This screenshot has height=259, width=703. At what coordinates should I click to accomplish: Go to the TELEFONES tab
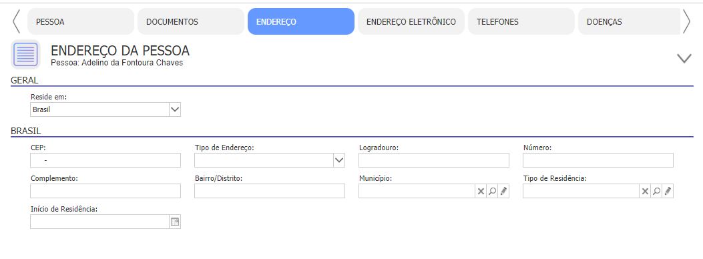click(x=521, y=21)
